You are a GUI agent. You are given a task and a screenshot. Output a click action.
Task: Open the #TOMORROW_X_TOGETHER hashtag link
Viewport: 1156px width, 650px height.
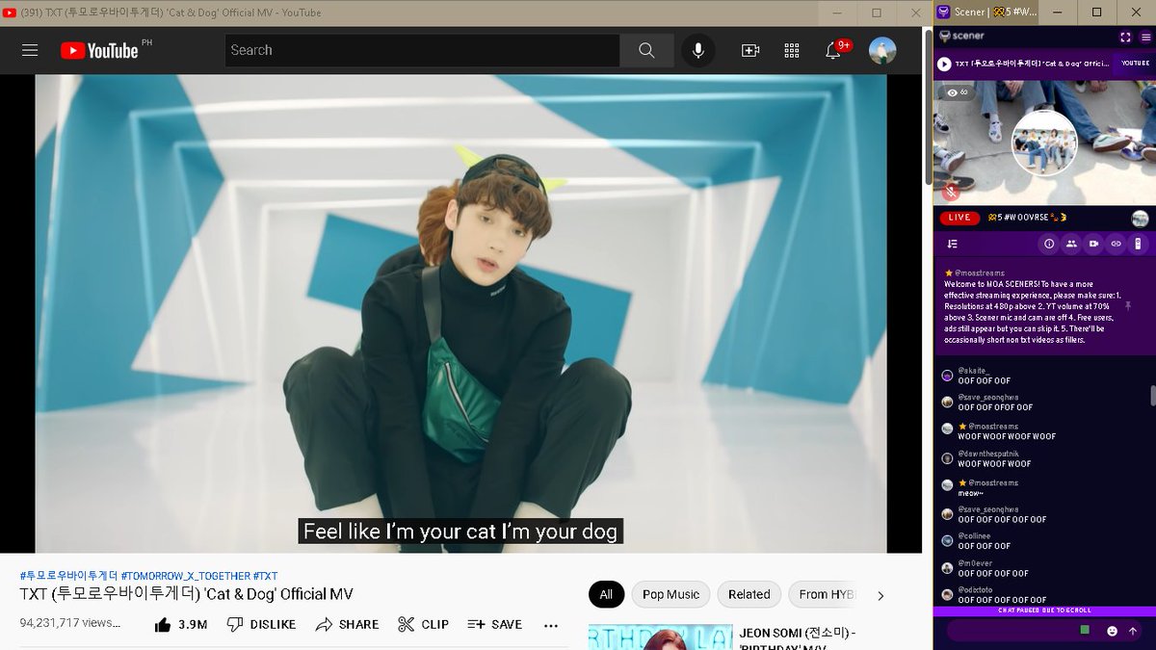[186, 576]
